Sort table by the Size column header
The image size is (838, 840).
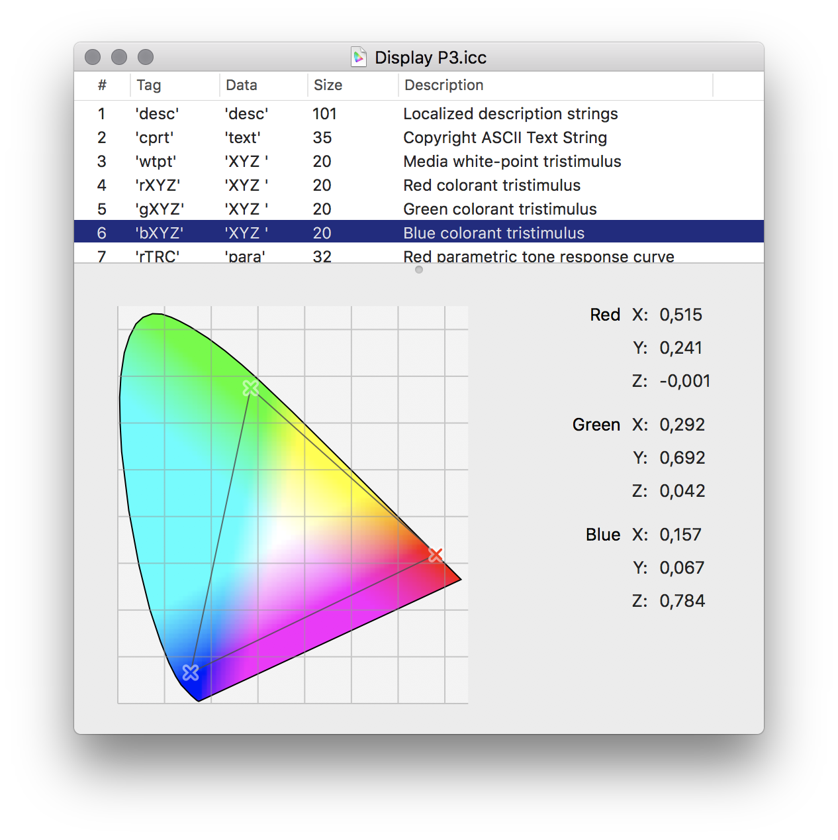[x=353, y=85]
